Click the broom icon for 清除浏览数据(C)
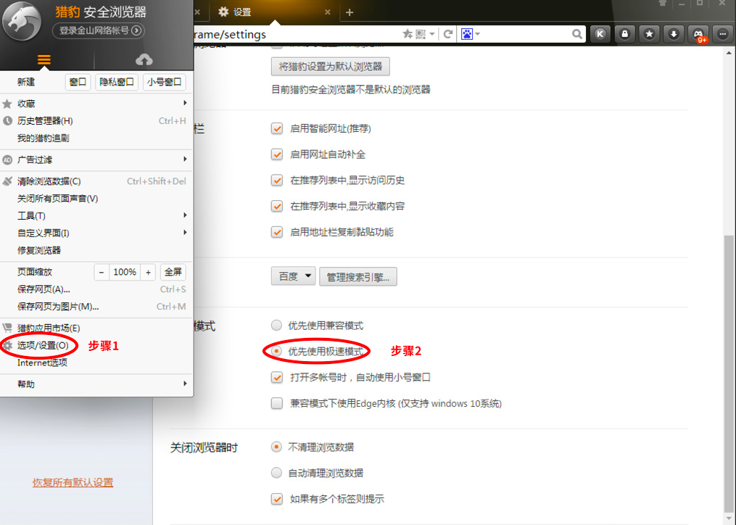 7,181
